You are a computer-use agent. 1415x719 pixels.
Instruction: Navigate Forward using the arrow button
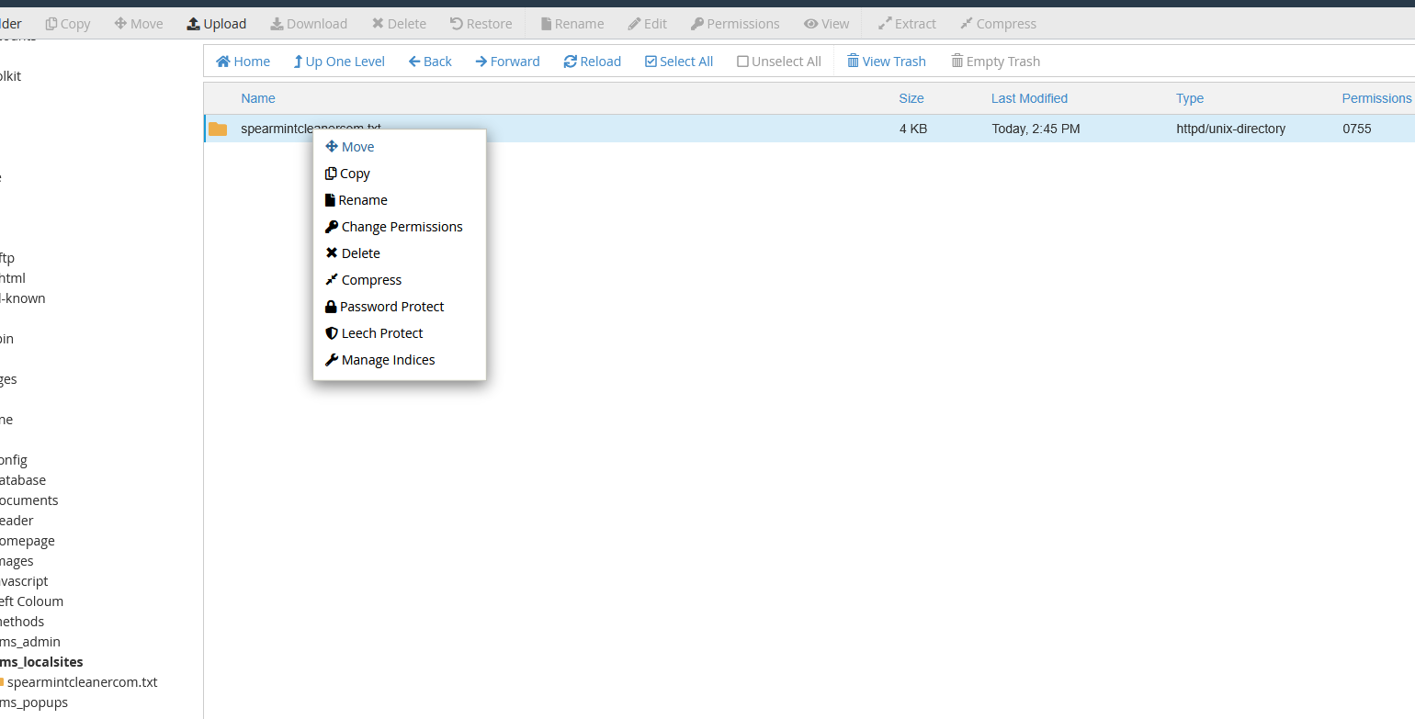pos(481,62)
